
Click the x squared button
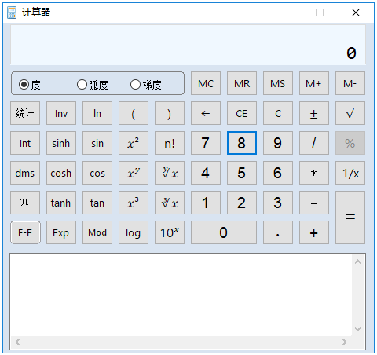[134, 143]
